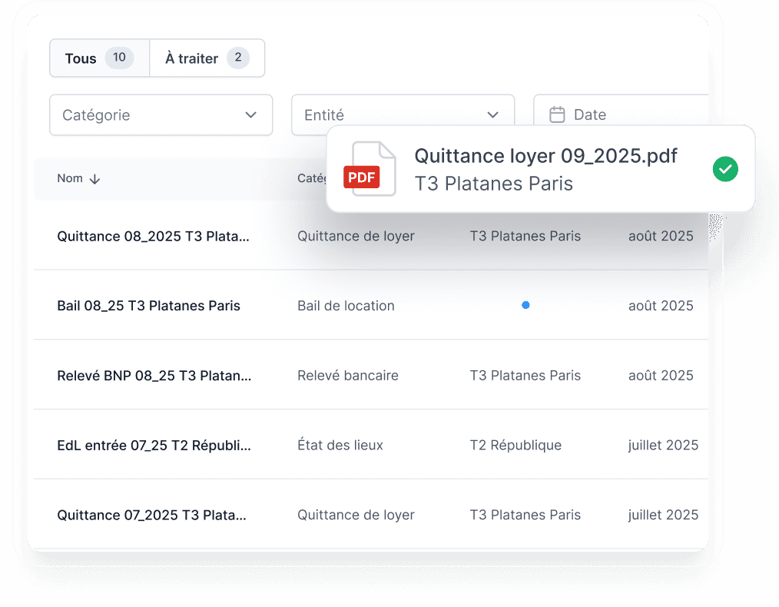Image resolution: width=779 pixels, height=607 pixels.
Task: Sort by the Nom column header
Action: (x=70, y=178)
